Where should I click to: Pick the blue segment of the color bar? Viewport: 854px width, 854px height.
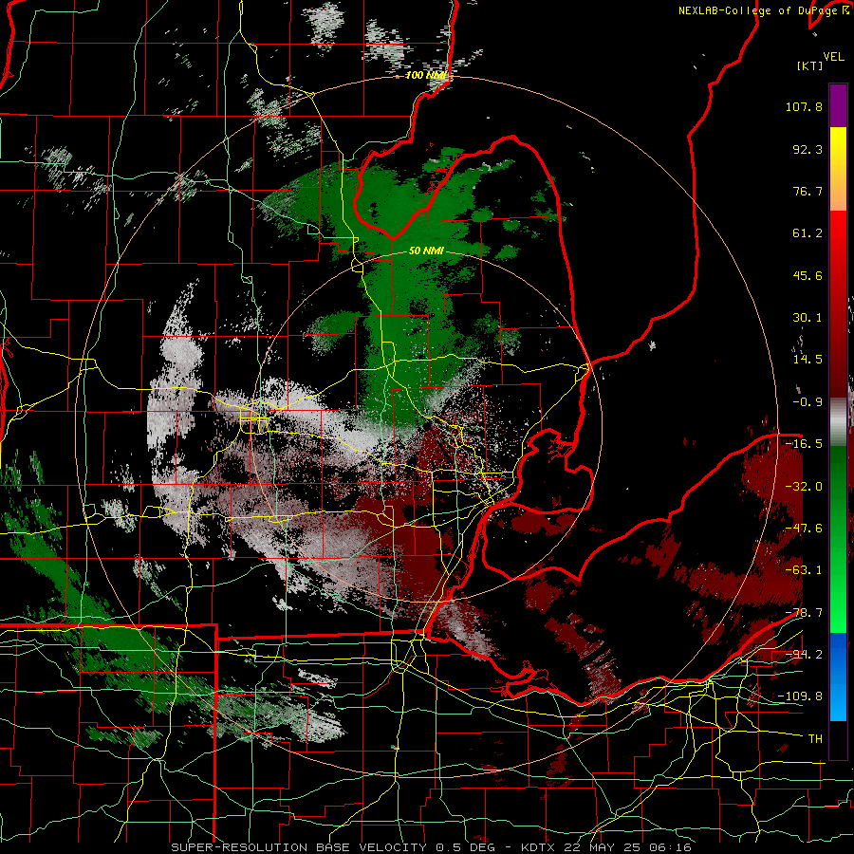tap(838, 677)
